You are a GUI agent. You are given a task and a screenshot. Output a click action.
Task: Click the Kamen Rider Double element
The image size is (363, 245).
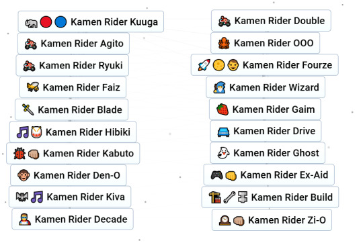(271, 21)
